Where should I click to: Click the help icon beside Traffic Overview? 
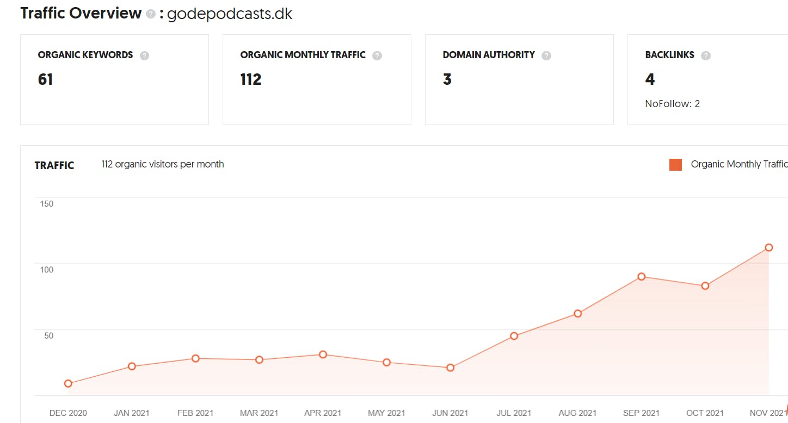click(151, 15)
